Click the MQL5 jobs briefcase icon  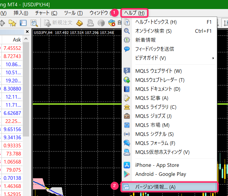[x=127, y=116]
